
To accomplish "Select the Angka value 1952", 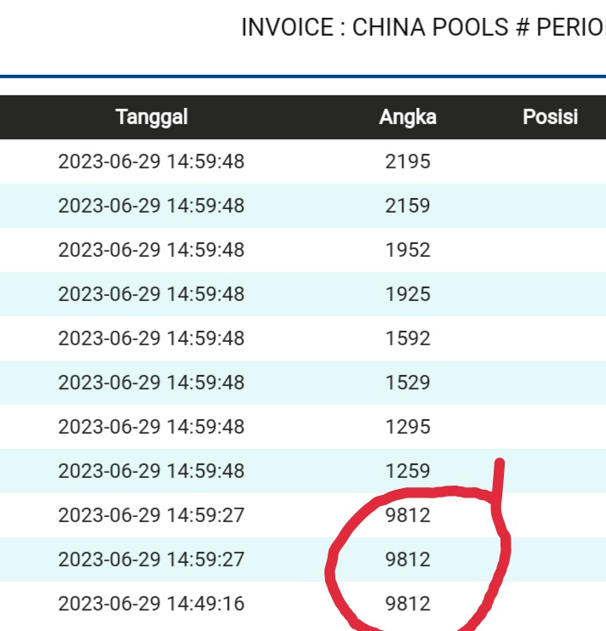I will click(x=408, y=250).
